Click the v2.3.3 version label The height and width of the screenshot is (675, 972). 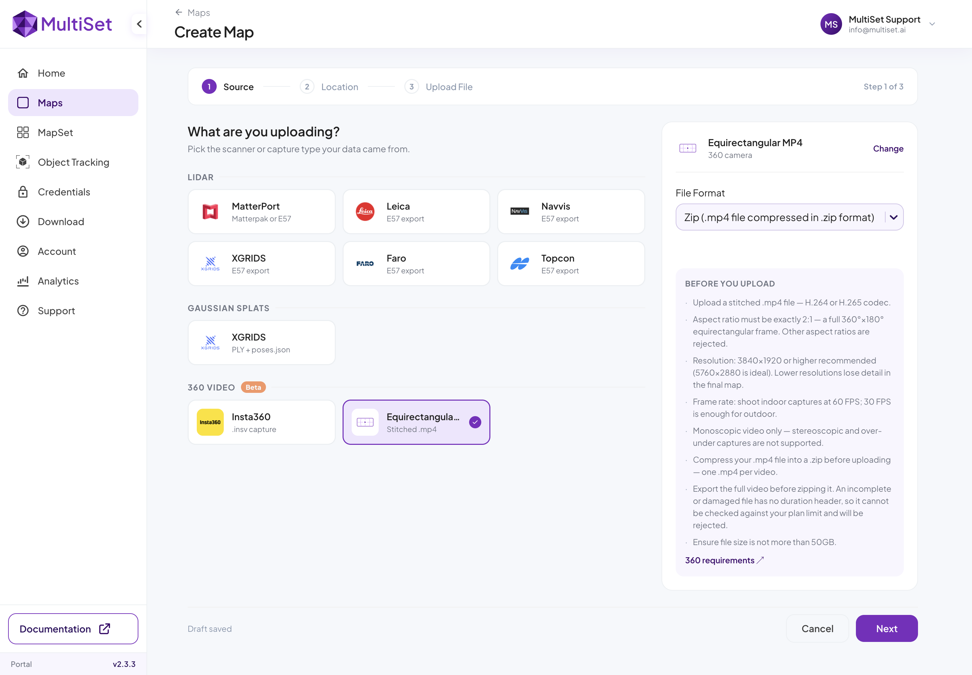124,664
